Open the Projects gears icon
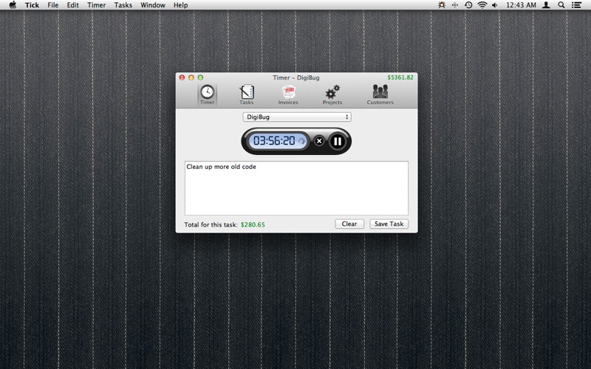 point(332,94)
